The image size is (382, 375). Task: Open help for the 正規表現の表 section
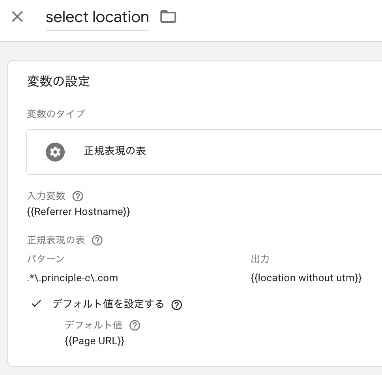point(97,240)
